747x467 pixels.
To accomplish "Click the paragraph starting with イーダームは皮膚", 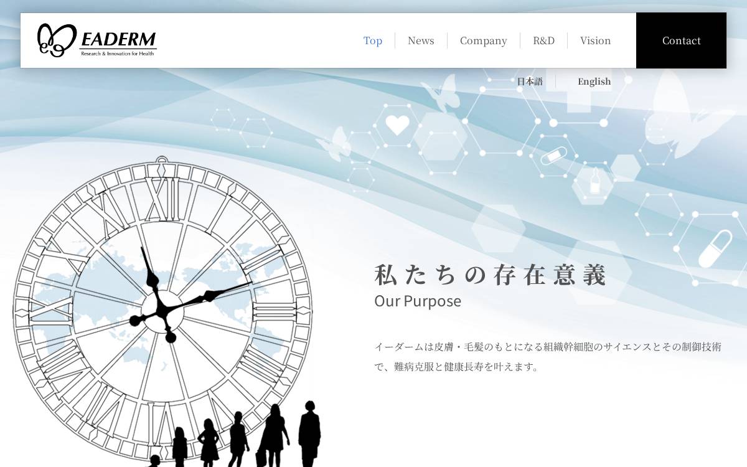I will click(x=548, y=357).
